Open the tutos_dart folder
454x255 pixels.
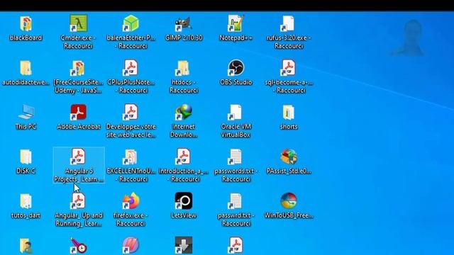(26, 201)
